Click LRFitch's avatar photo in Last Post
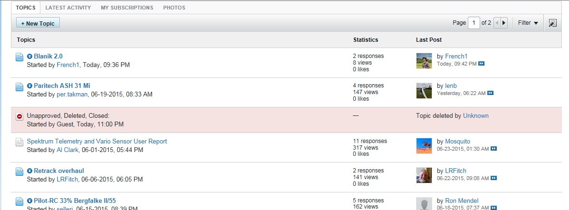Viewport: 569px width, 210px height. (424, 175)
